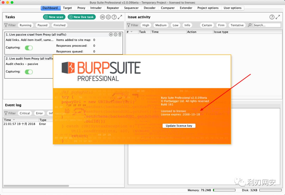
Task: Toggle High severity issue filter
Action: click(146, 25)
